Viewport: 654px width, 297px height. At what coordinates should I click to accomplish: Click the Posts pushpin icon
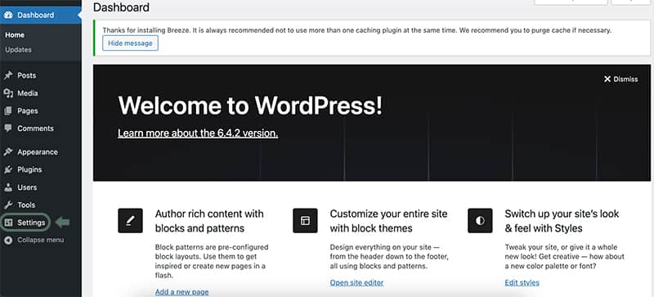tap(8, 75)
